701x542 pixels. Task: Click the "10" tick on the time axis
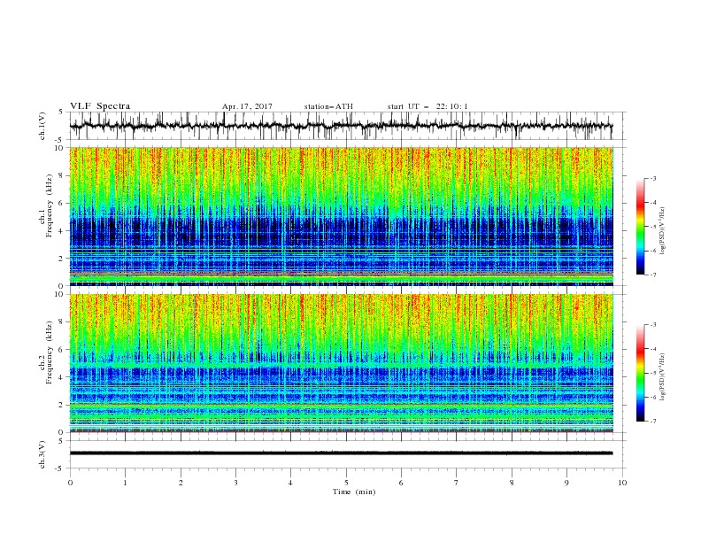(622, 483)
